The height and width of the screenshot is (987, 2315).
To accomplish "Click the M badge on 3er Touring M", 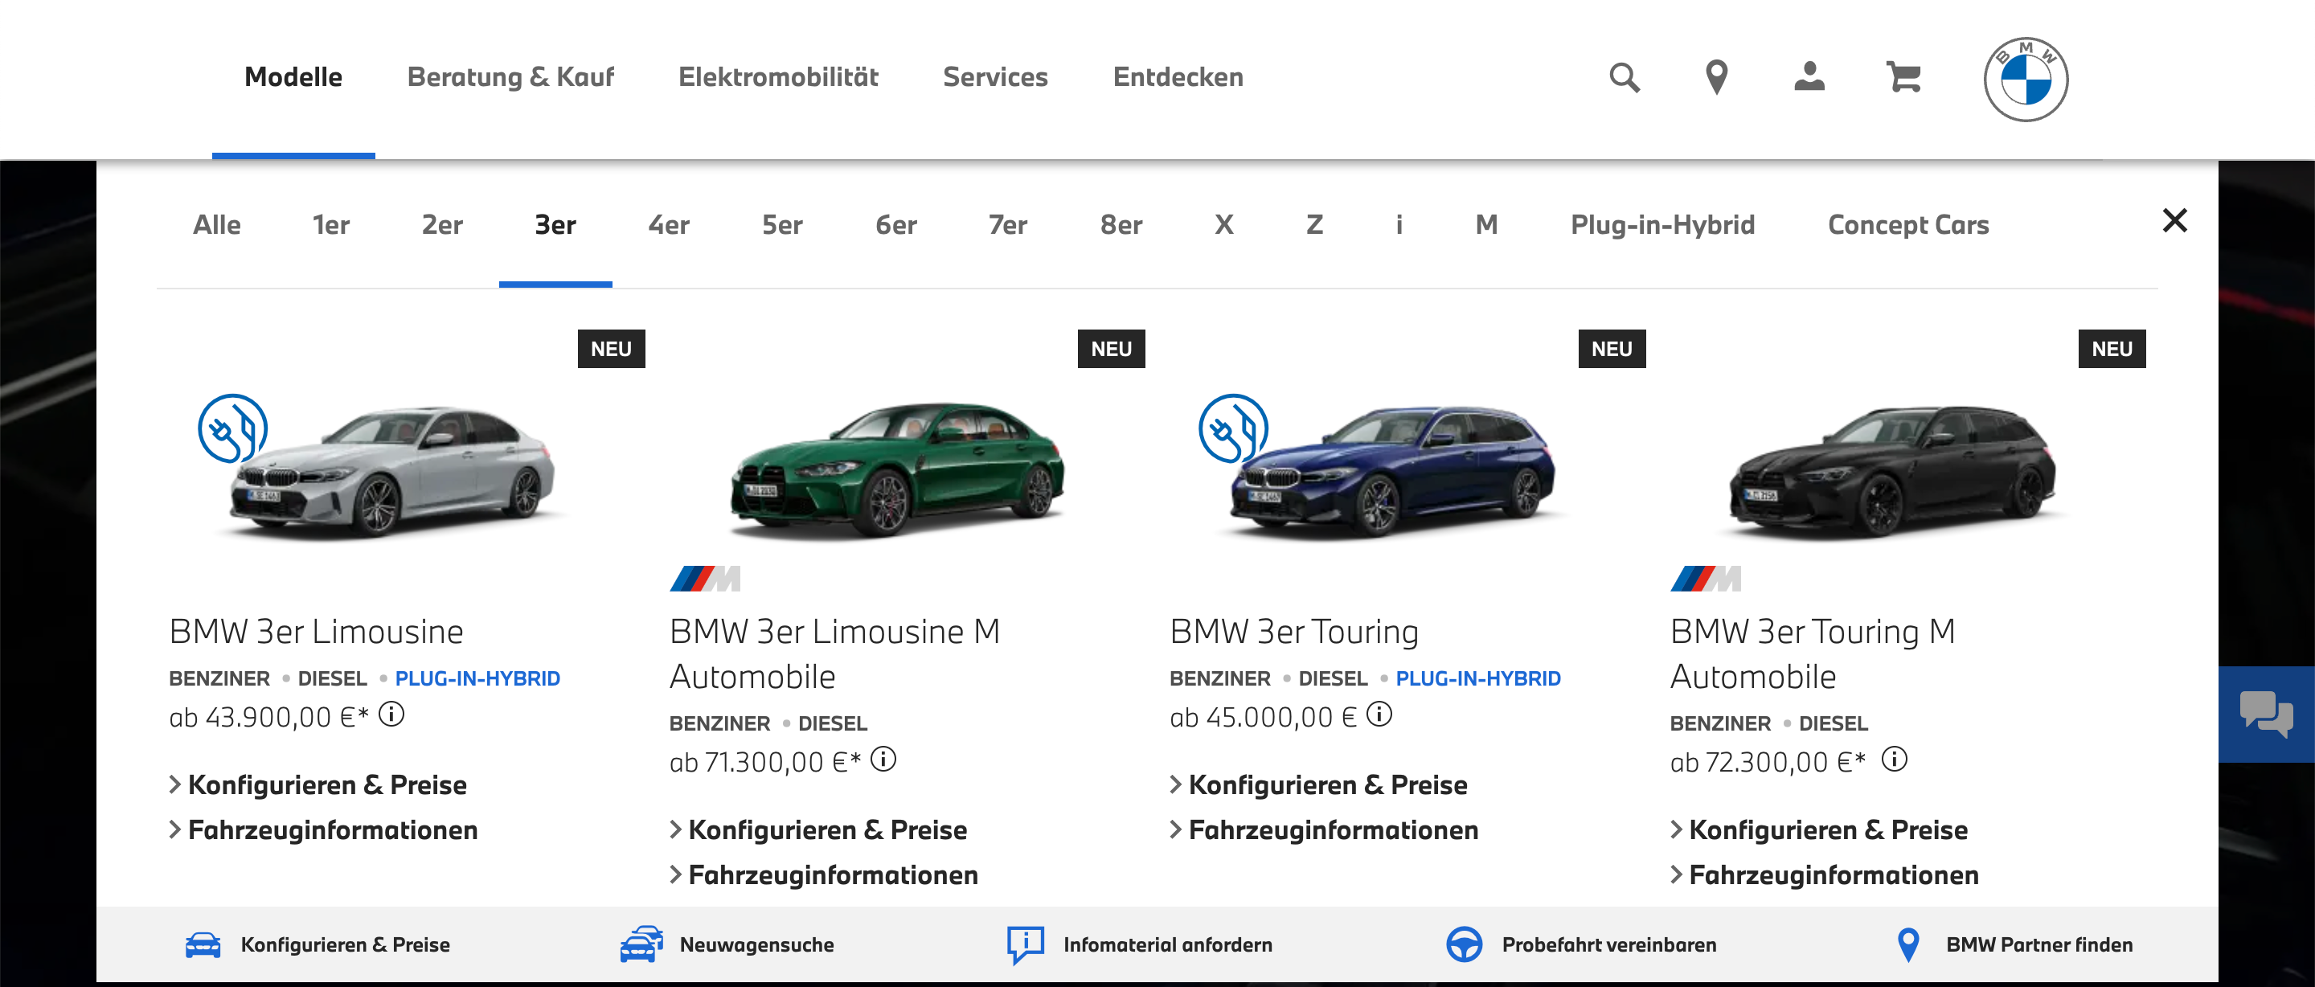I will [x=1705, y=579].
